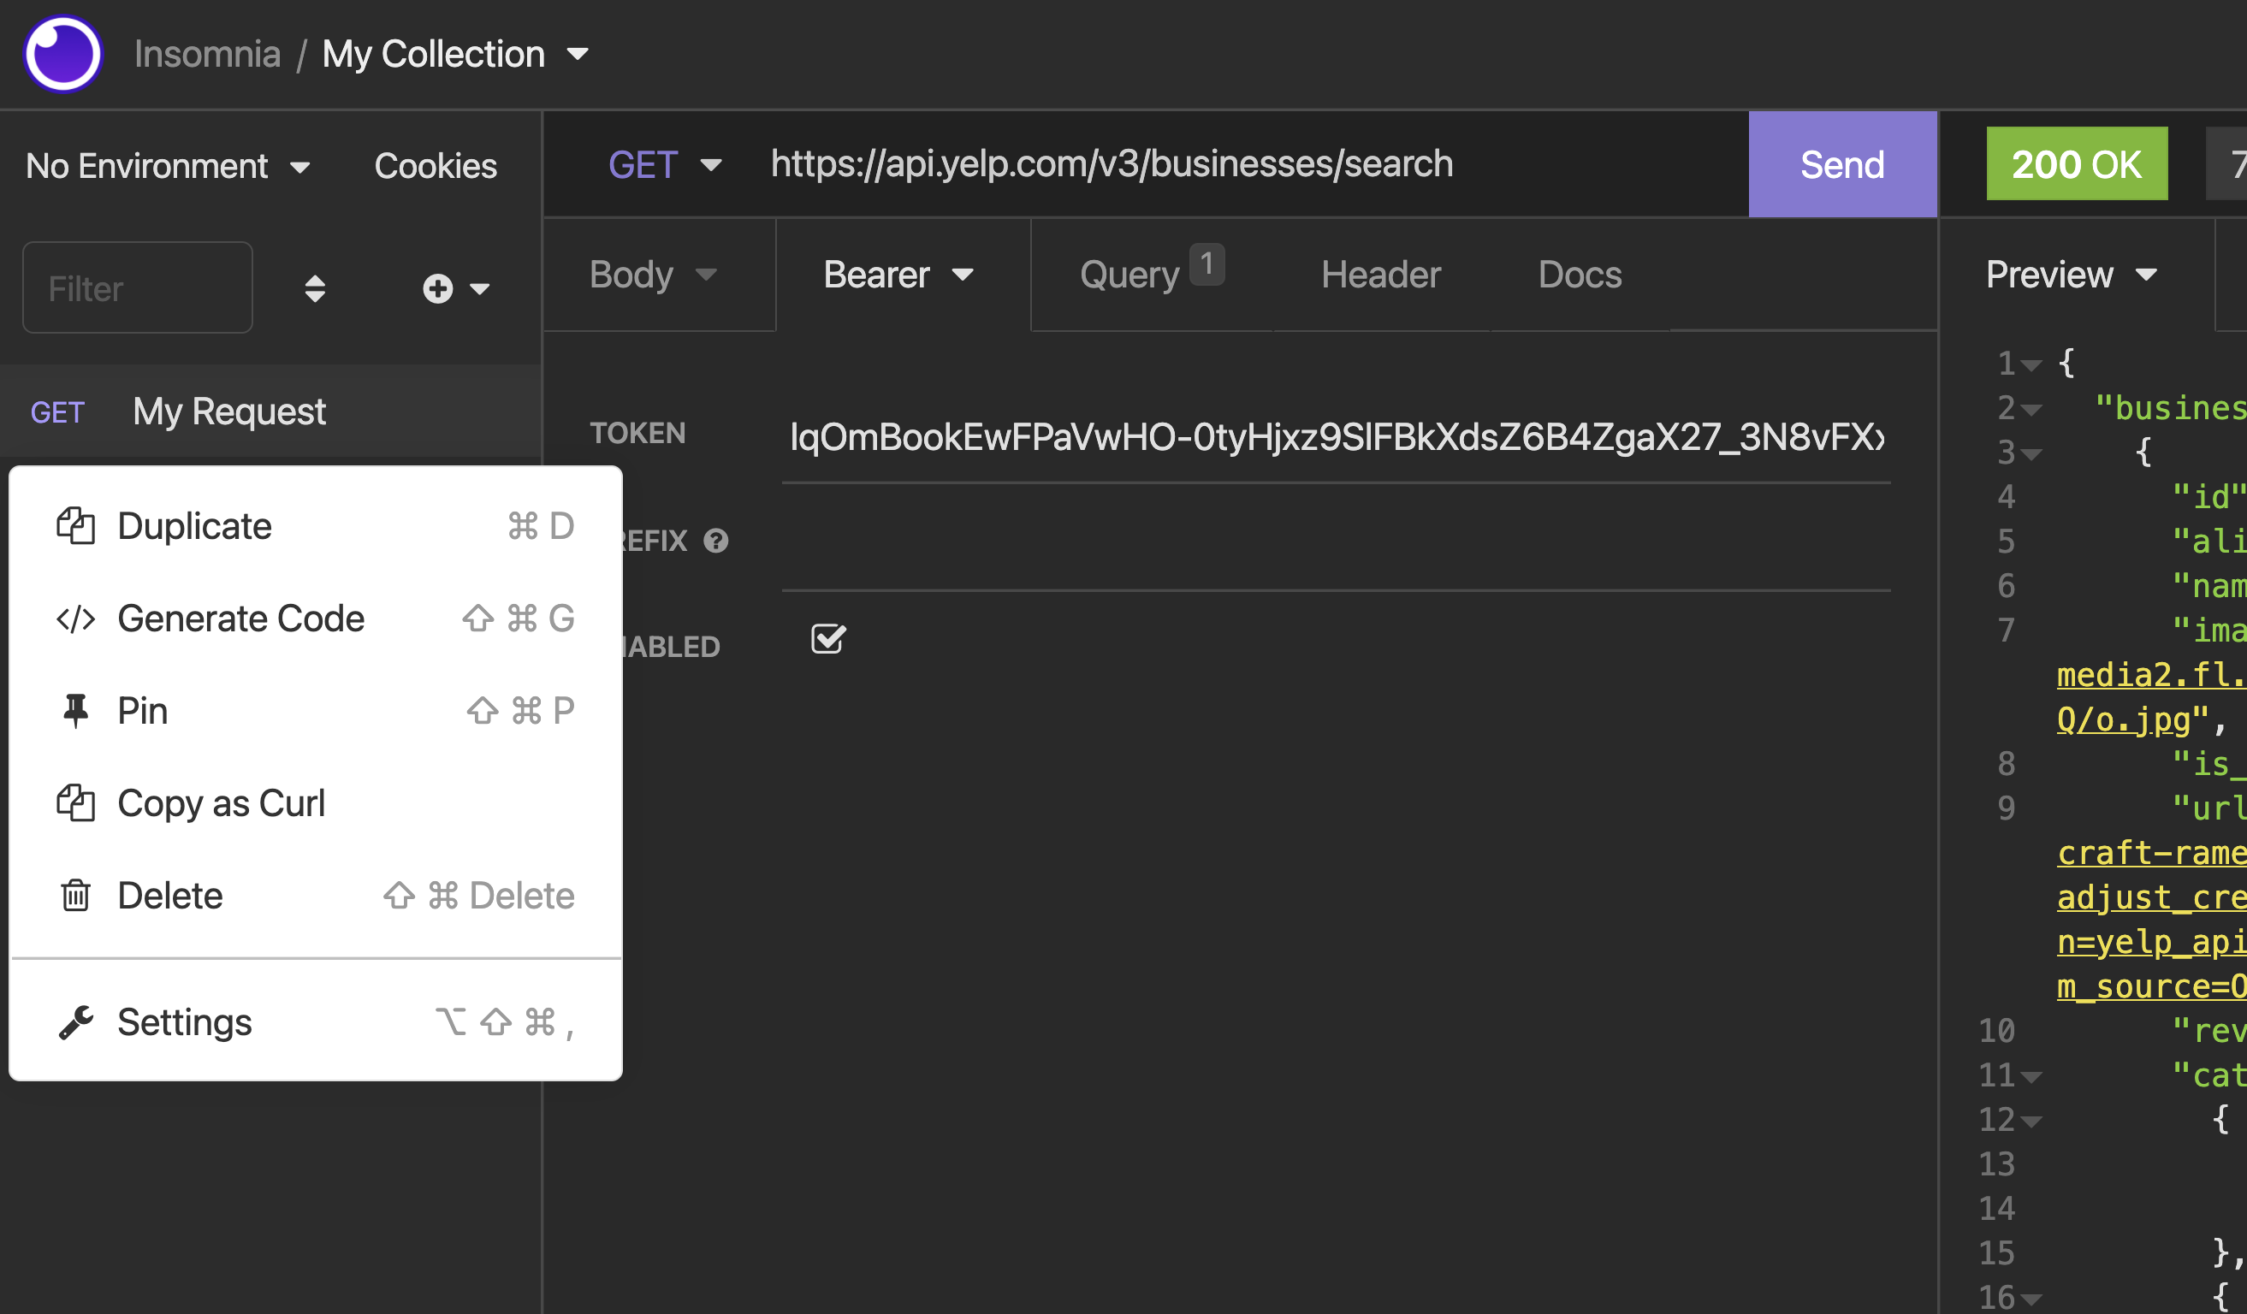Choose Delete in the context menu
The width and height of the screenshot is (2247, 1314).
[316, 896]
